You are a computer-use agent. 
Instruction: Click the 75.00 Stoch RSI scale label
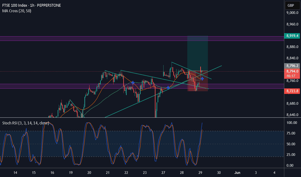291,133
